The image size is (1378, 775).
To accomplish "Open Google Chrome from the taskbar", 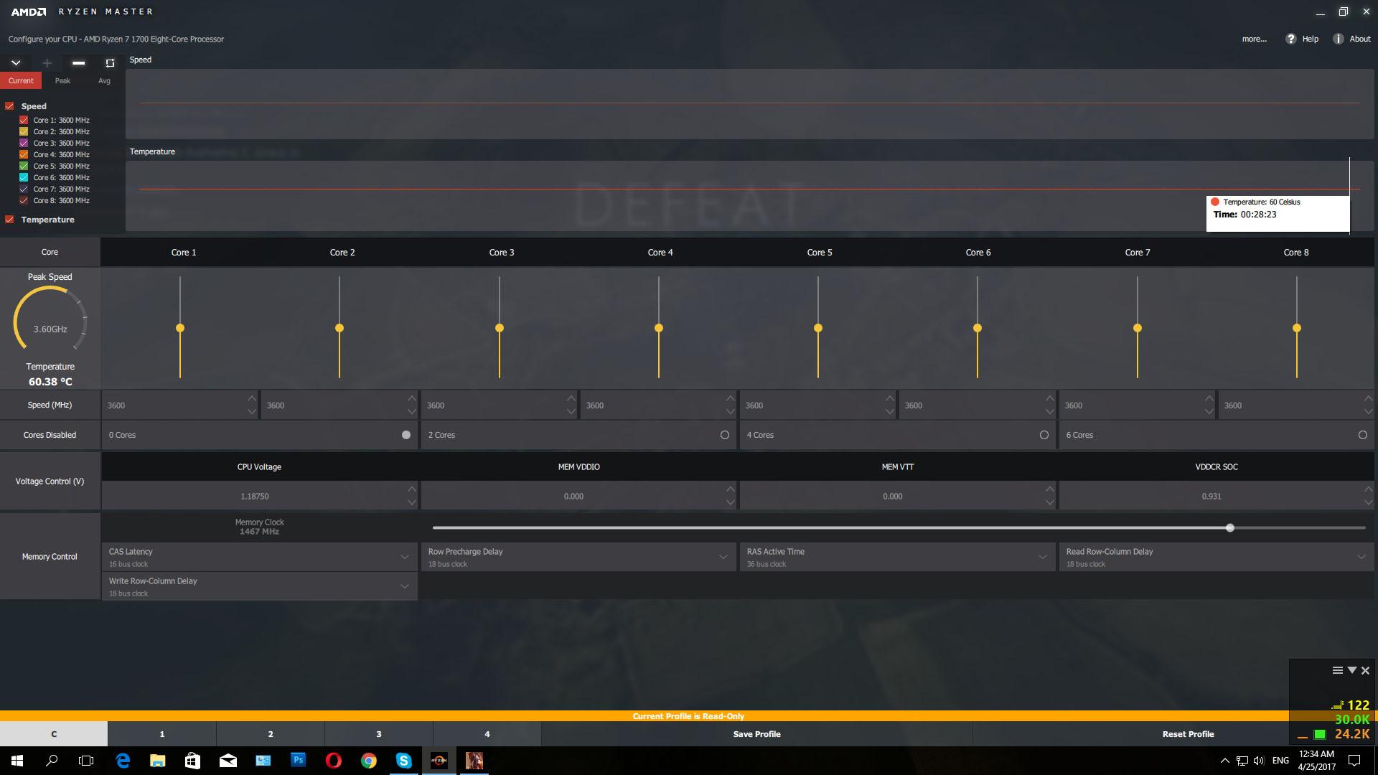I will point(368,761).
